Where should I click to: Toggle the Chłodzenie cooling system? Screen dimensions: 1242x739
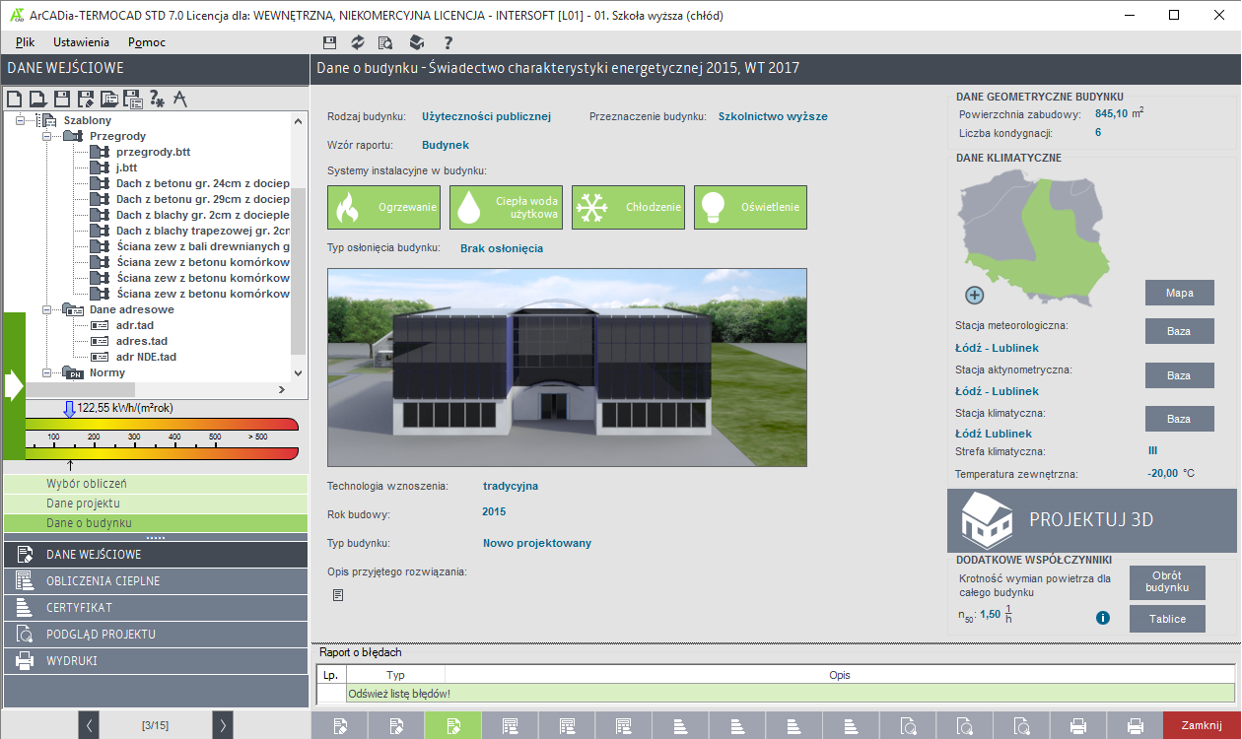coord(628,208)
